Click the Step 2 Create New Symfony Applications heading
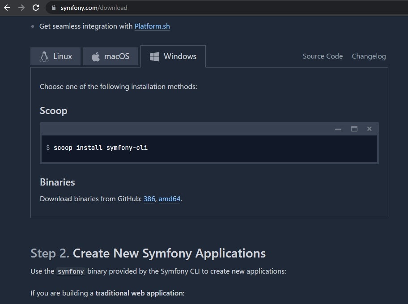 click(148, 253)
